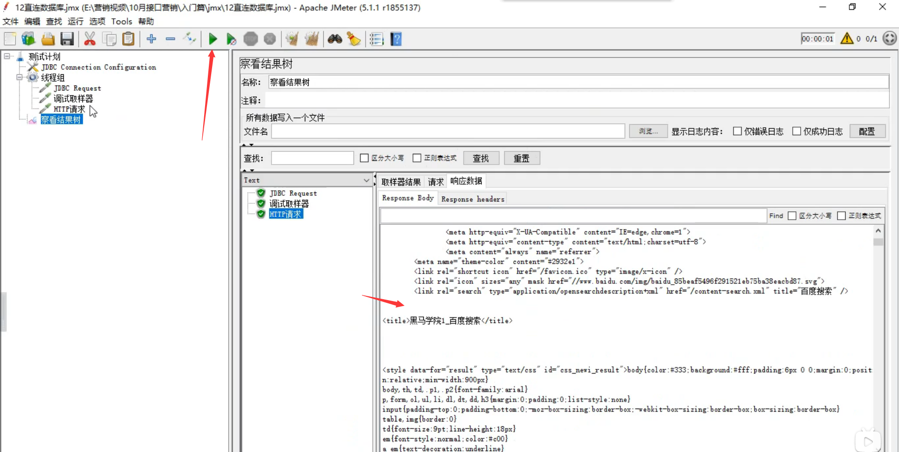Select JDBC Connection Configuration in tree

99,67
